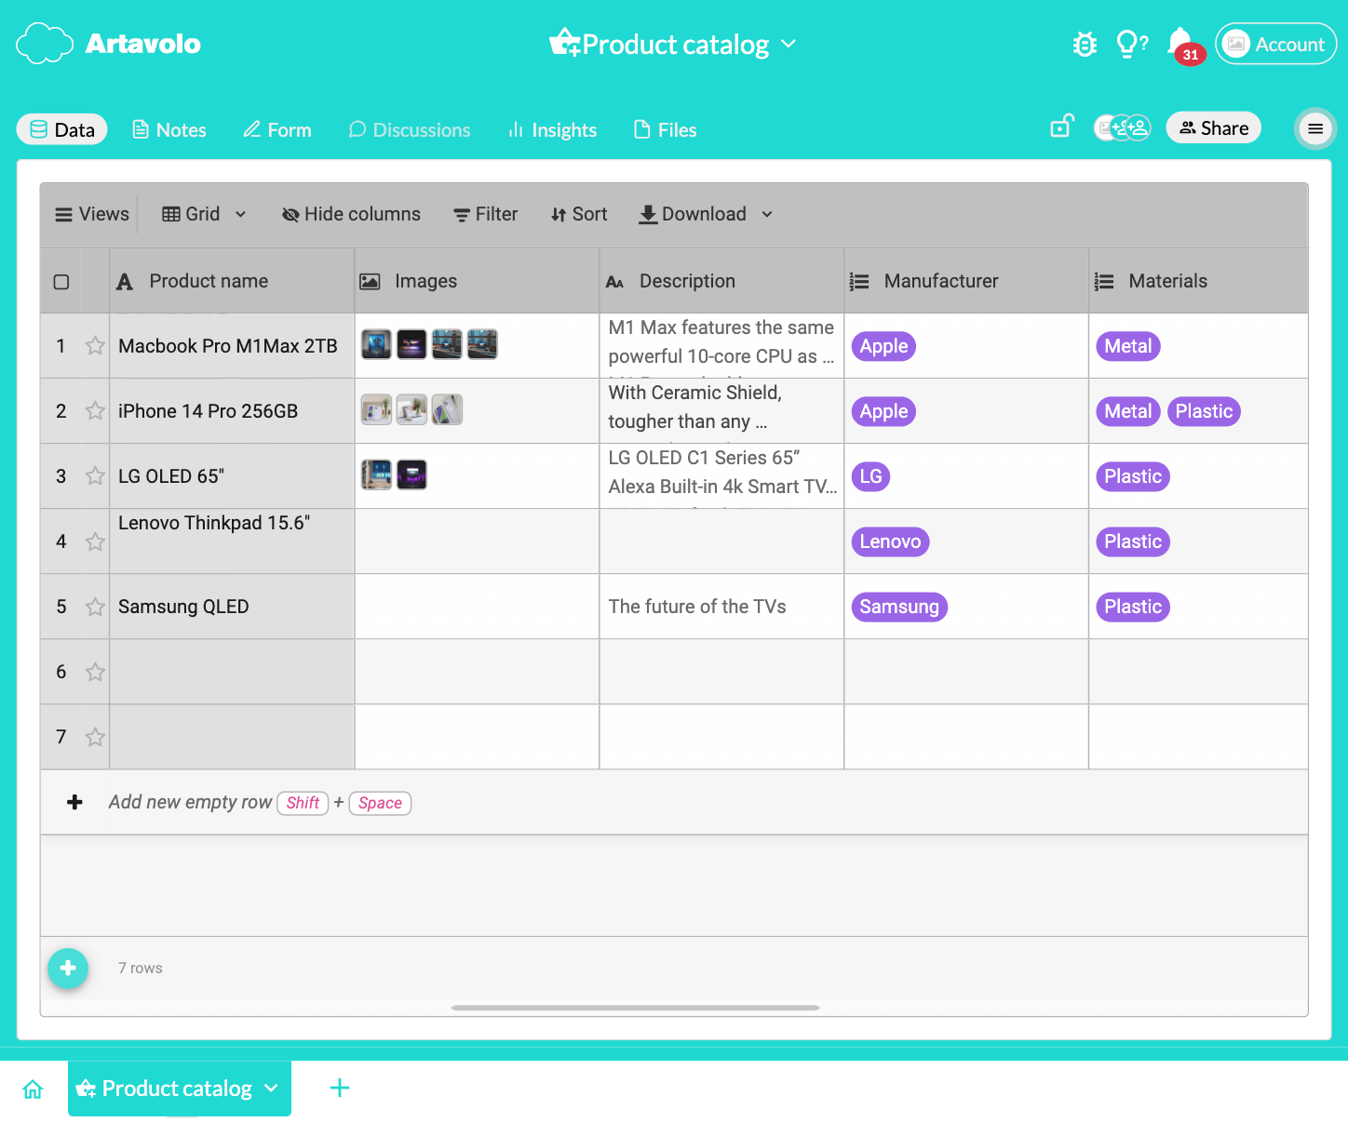Click the LG manufacturer tag

pyautogui.click(x=870, y=476)
